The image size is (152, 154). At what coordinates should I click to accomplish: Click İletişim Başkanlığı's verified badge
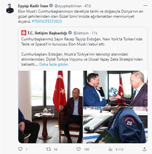click(70, 33)
